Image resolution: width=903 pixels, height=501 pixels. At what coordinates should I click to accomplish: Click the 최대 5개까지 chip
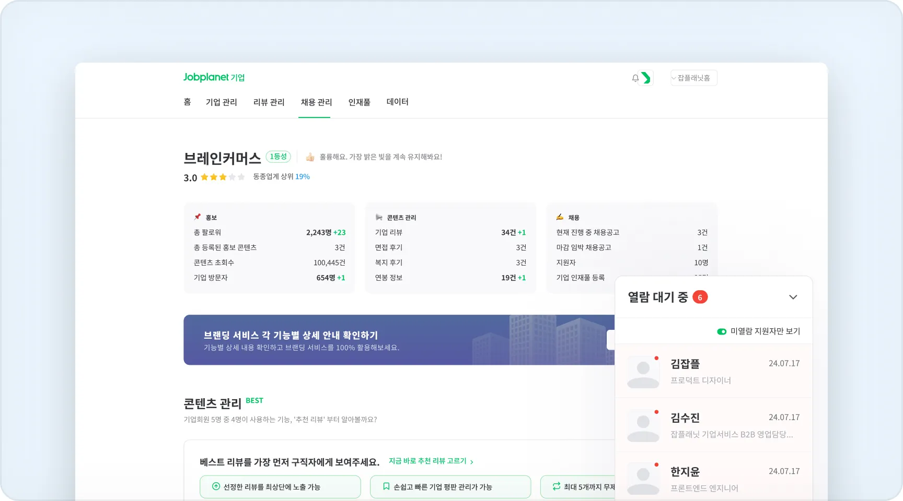point(577,487)
